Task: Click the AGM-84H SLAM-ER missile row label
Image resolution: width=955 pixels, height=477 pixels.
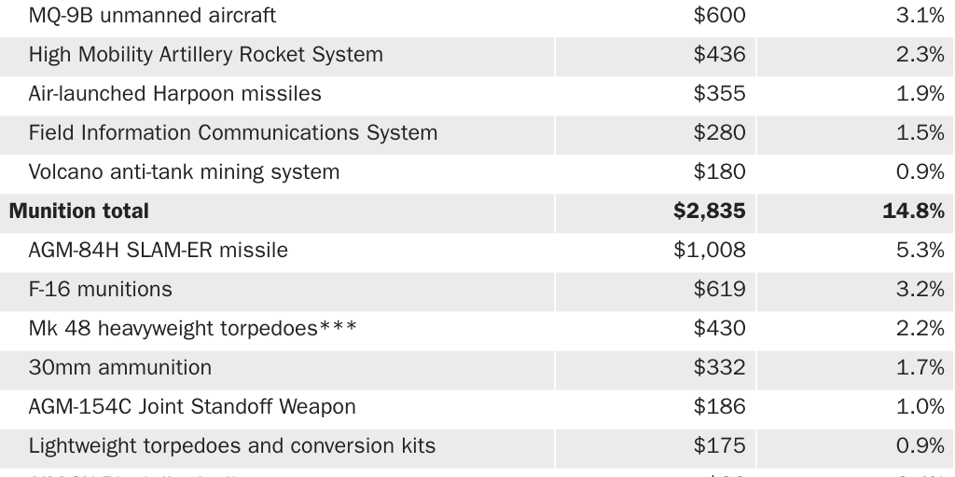Action: tap(158, 251)
